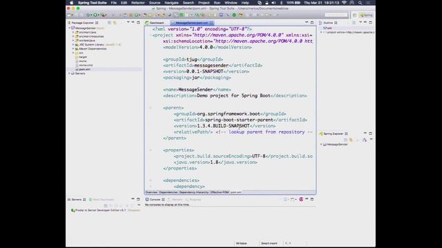Fold the parent element in the editor
Screen dimensions: 442x248
tap(151, 107)
